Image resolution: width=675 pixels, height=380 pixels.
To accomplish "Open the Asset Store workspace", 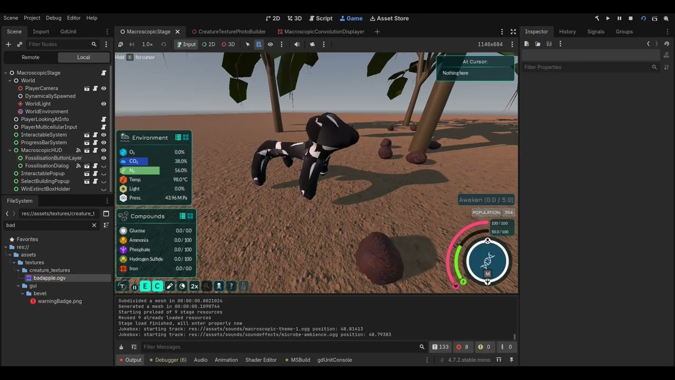I will click(389, 18).
